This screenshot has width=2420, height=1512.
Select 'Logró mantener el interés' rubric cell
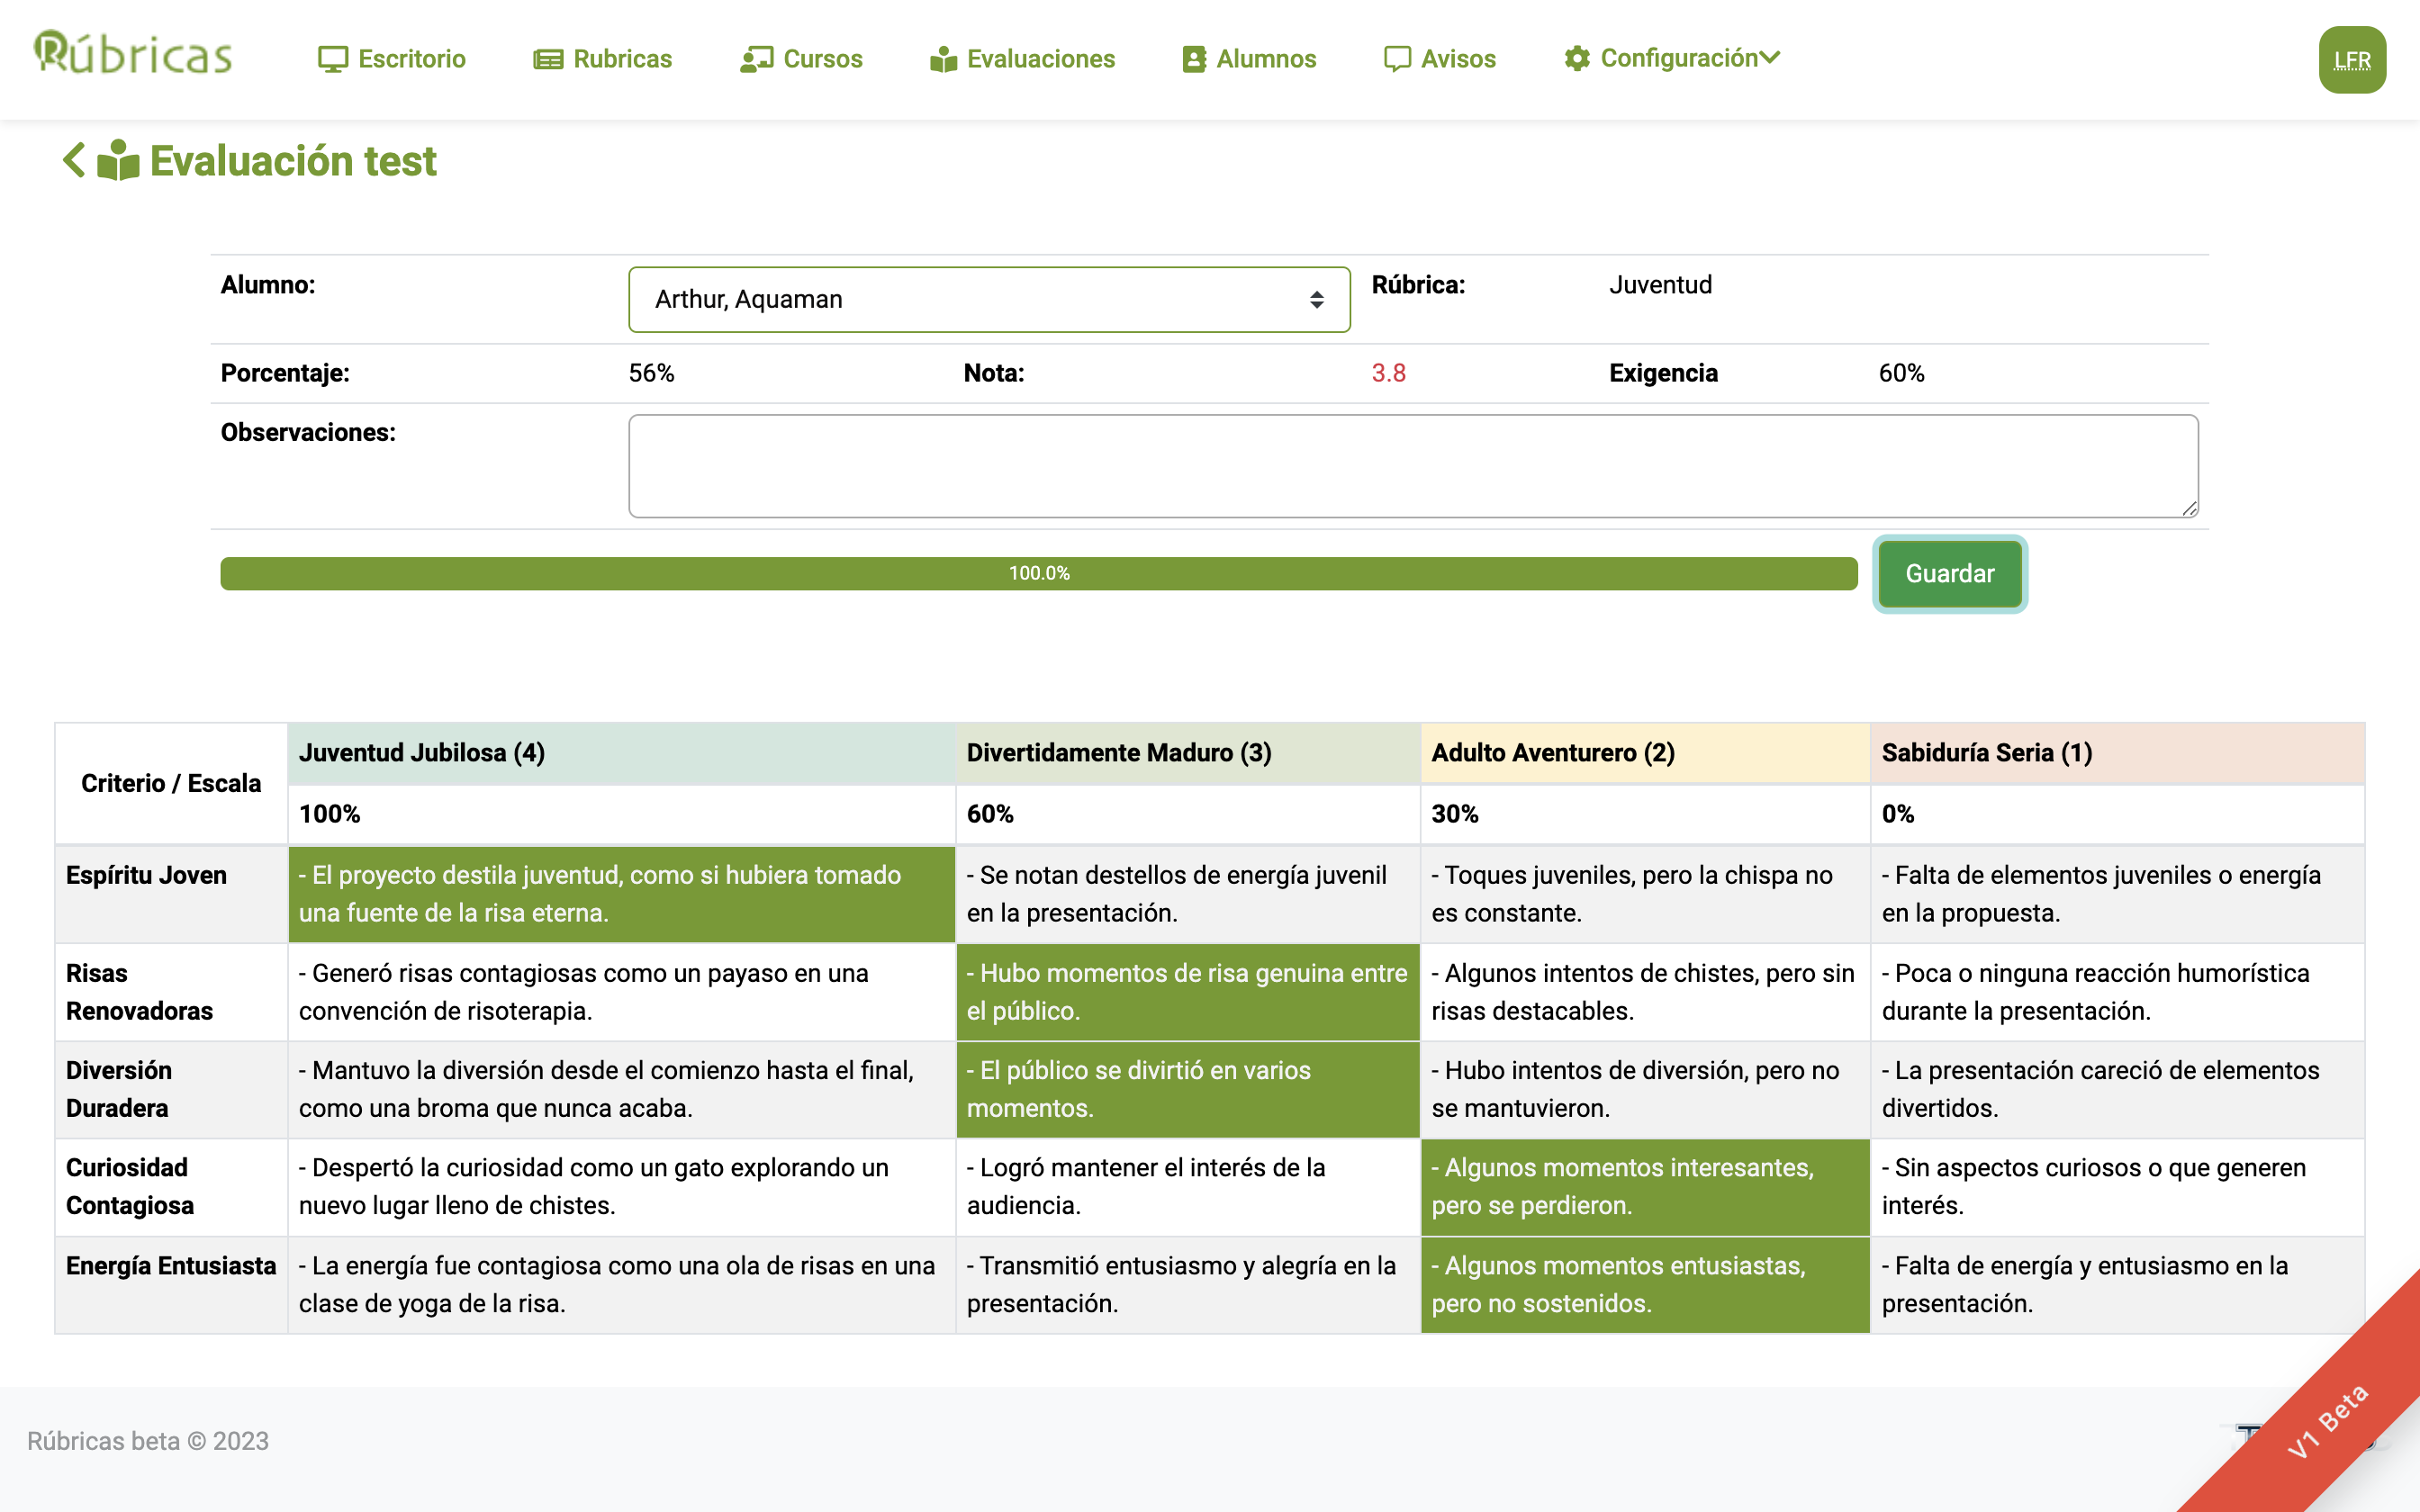tap(1187, 1186)
